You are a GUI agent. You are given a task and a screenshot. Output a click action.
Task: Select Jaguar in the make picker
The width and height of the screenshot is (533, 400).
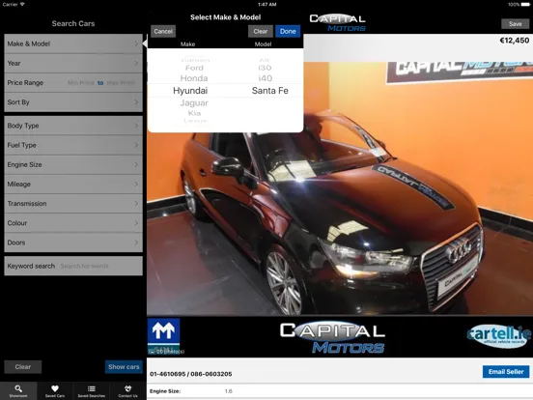[194, 102]
